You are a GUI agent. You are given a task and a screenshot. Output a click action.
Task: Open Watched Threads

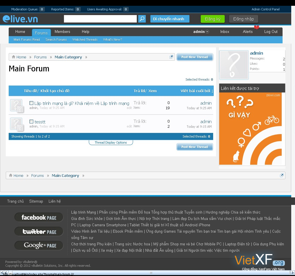(x=85, y=40)
